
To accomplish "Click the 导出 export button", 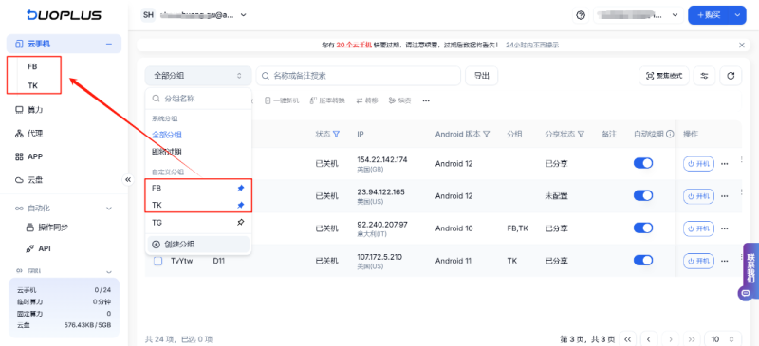I will [x=481, y=76].
